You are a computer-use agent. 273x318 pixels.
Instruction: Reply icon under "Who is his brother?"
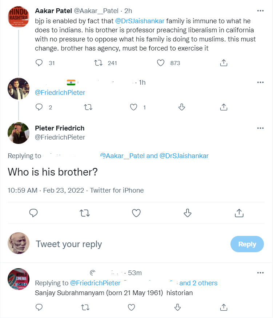33,213
